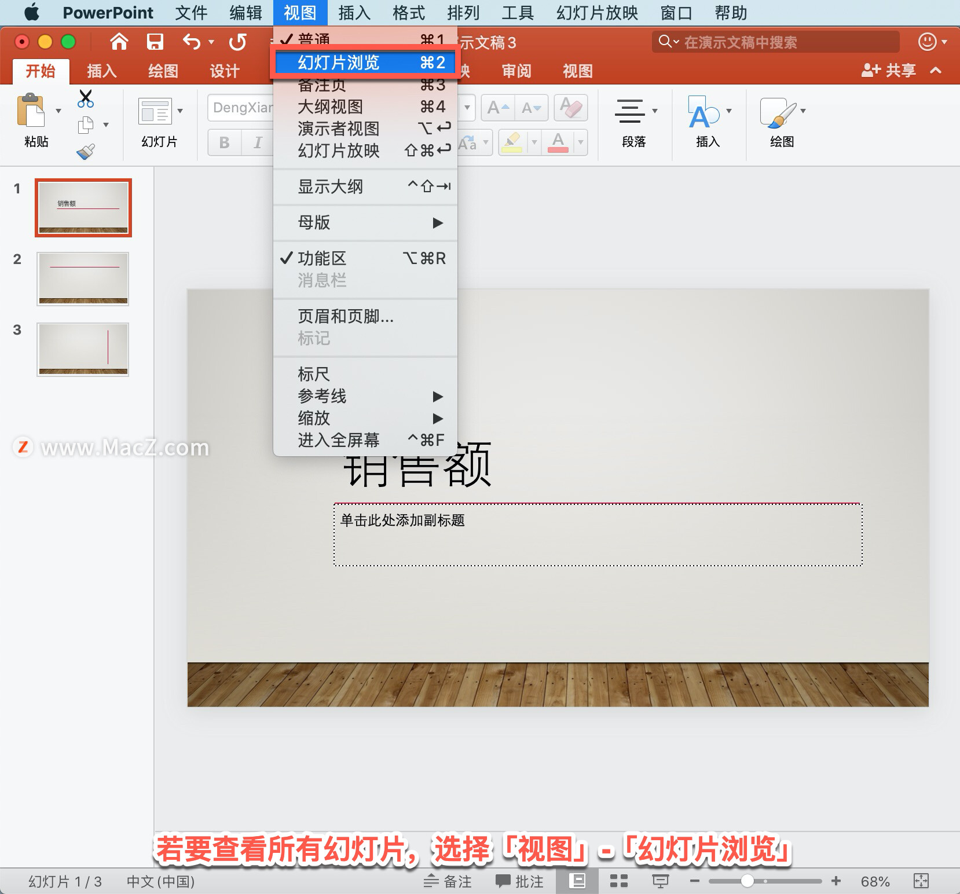This screenshot has width=960, height=894.
Task: Redo the last action
Action: 237,42
